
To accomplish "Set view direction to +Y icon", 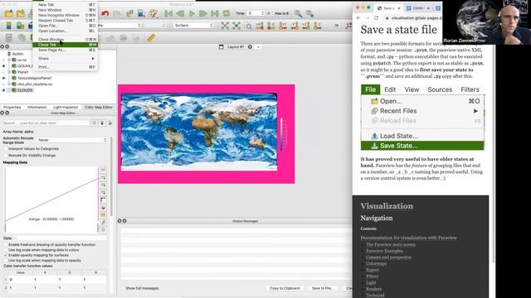I will pyautogui.click(x=282, y=26).
